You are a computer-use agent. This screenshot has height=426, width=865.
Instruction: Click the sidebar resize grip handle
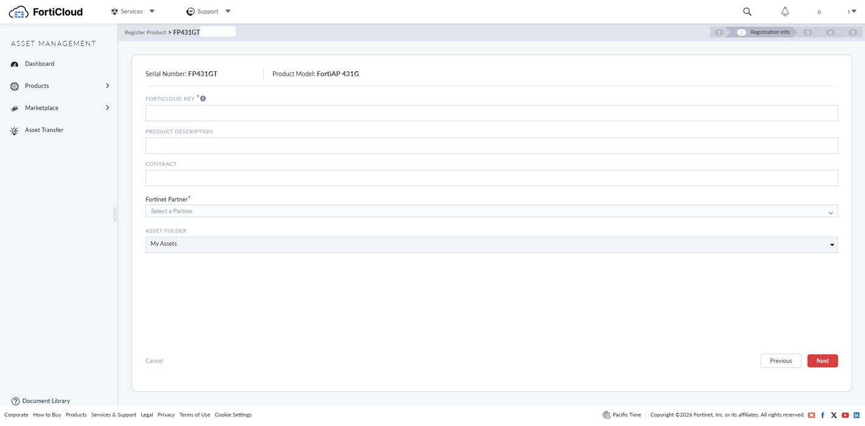pyautogui.click(x=115, y=214)
